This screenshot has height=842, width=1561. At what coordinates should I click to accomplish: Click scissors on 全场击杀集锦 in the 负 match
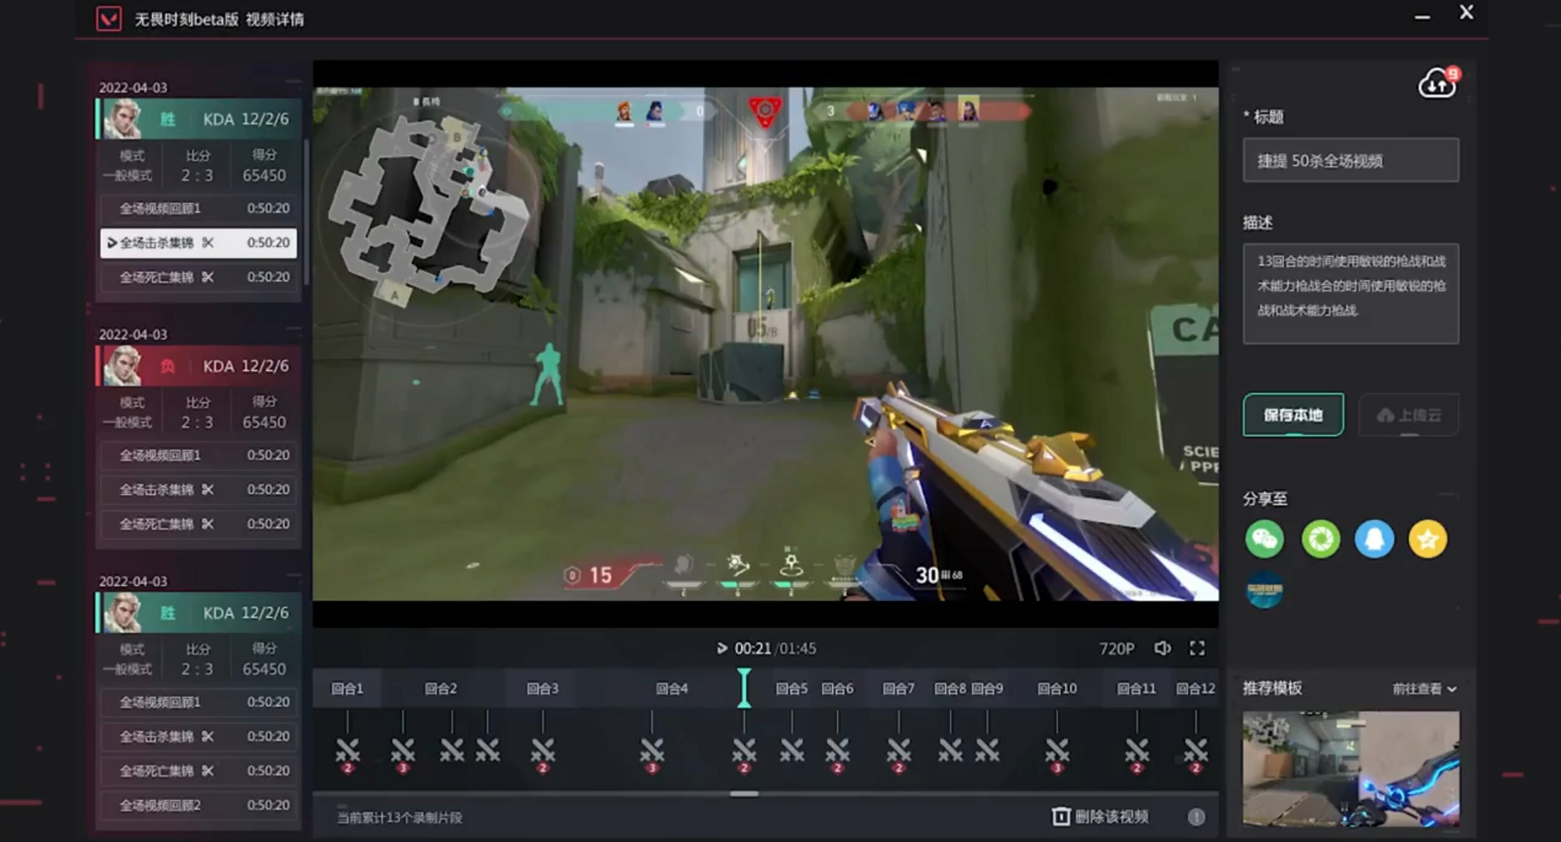[208, 489]
